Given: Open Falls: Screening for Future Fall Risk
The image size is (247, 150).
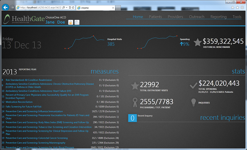Looking at the screenshot, I should (x=24, y=107).
